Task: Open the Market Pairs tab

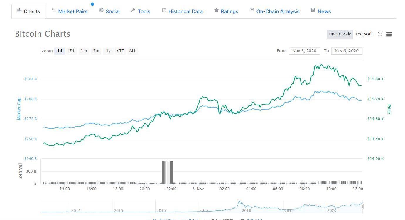Action: tap(70, 11)
